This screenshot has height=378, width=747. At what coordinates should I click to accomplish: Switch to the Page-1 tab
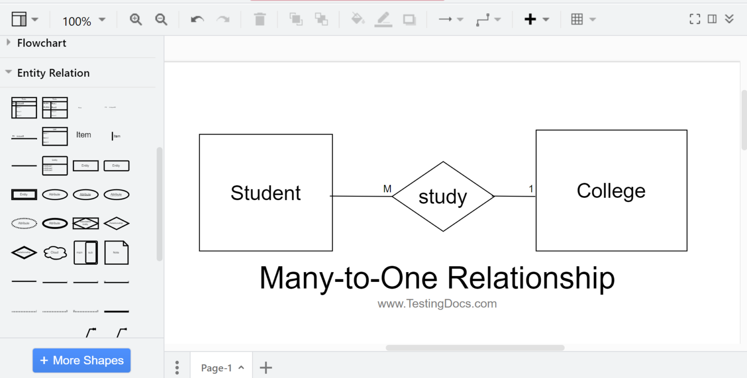pyautogui.click(x=216, y=367)
